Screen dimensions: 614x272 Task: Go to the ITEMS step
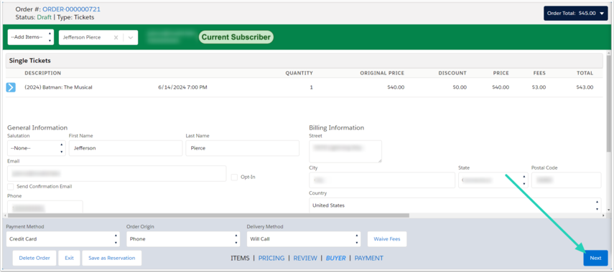pos(240,258)
